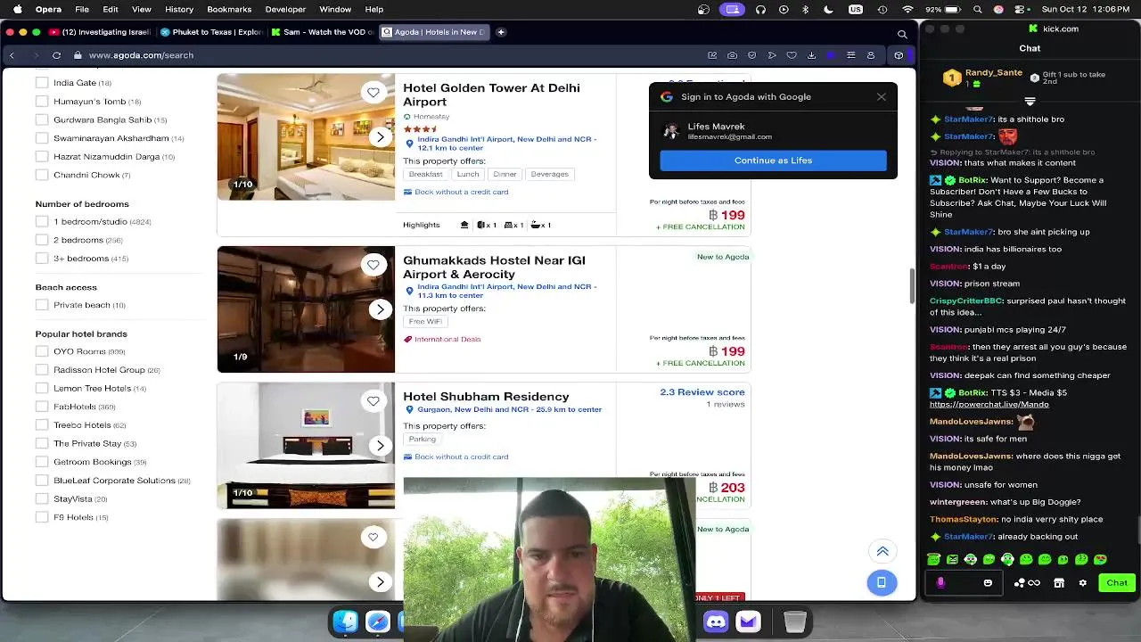This screenshot has height=642, width=1141.
Task: Click Gurgaon, New Delhi and NCR location link
Action: [509, 409]
